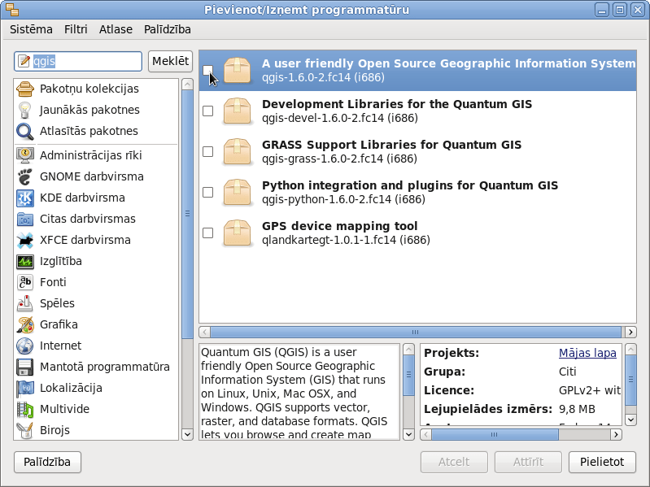
Task: Click the package list horizontal scrollbar thumb
Action: (x=416, y=332)
